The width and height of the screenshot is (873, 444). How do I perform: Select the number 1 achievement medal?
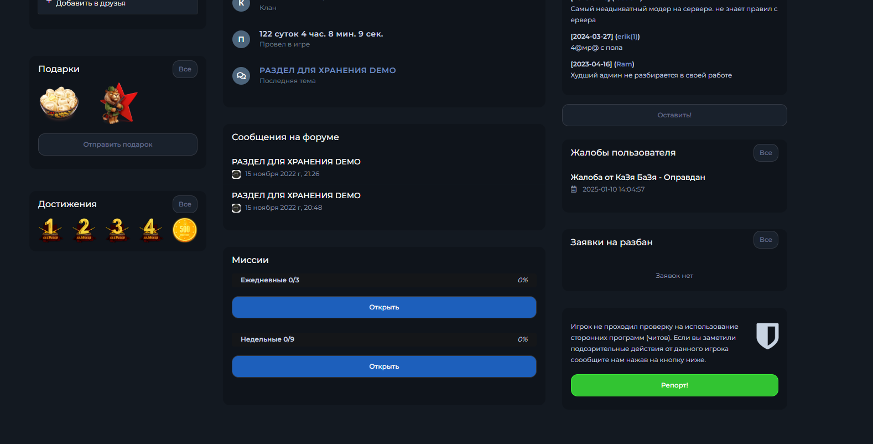[x=50, y=229]
